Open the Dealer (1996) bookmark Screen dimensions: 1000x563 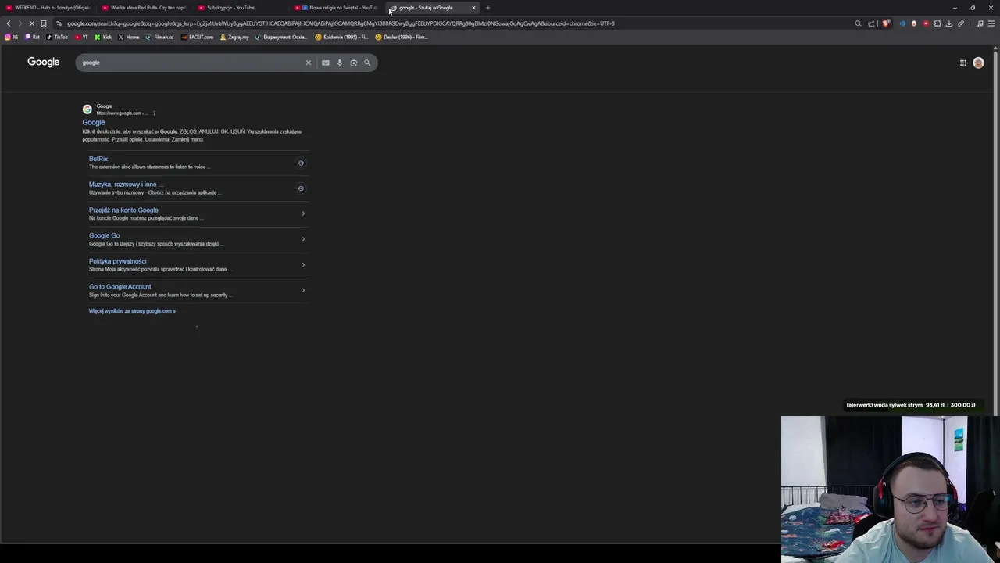tap(402, 37)
